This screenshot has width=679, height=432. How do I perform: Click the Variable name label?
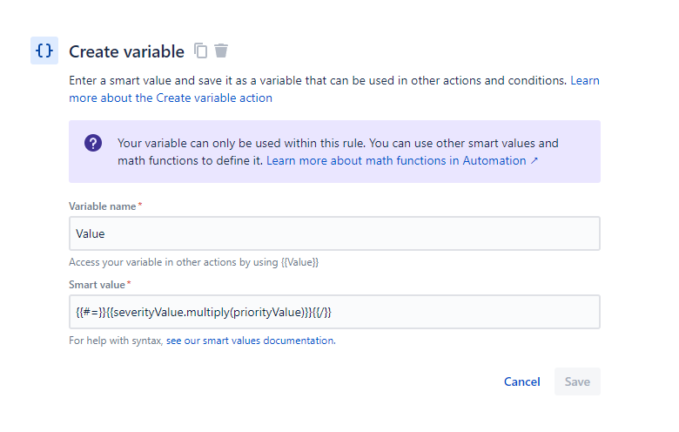click(x=103, y=206)
